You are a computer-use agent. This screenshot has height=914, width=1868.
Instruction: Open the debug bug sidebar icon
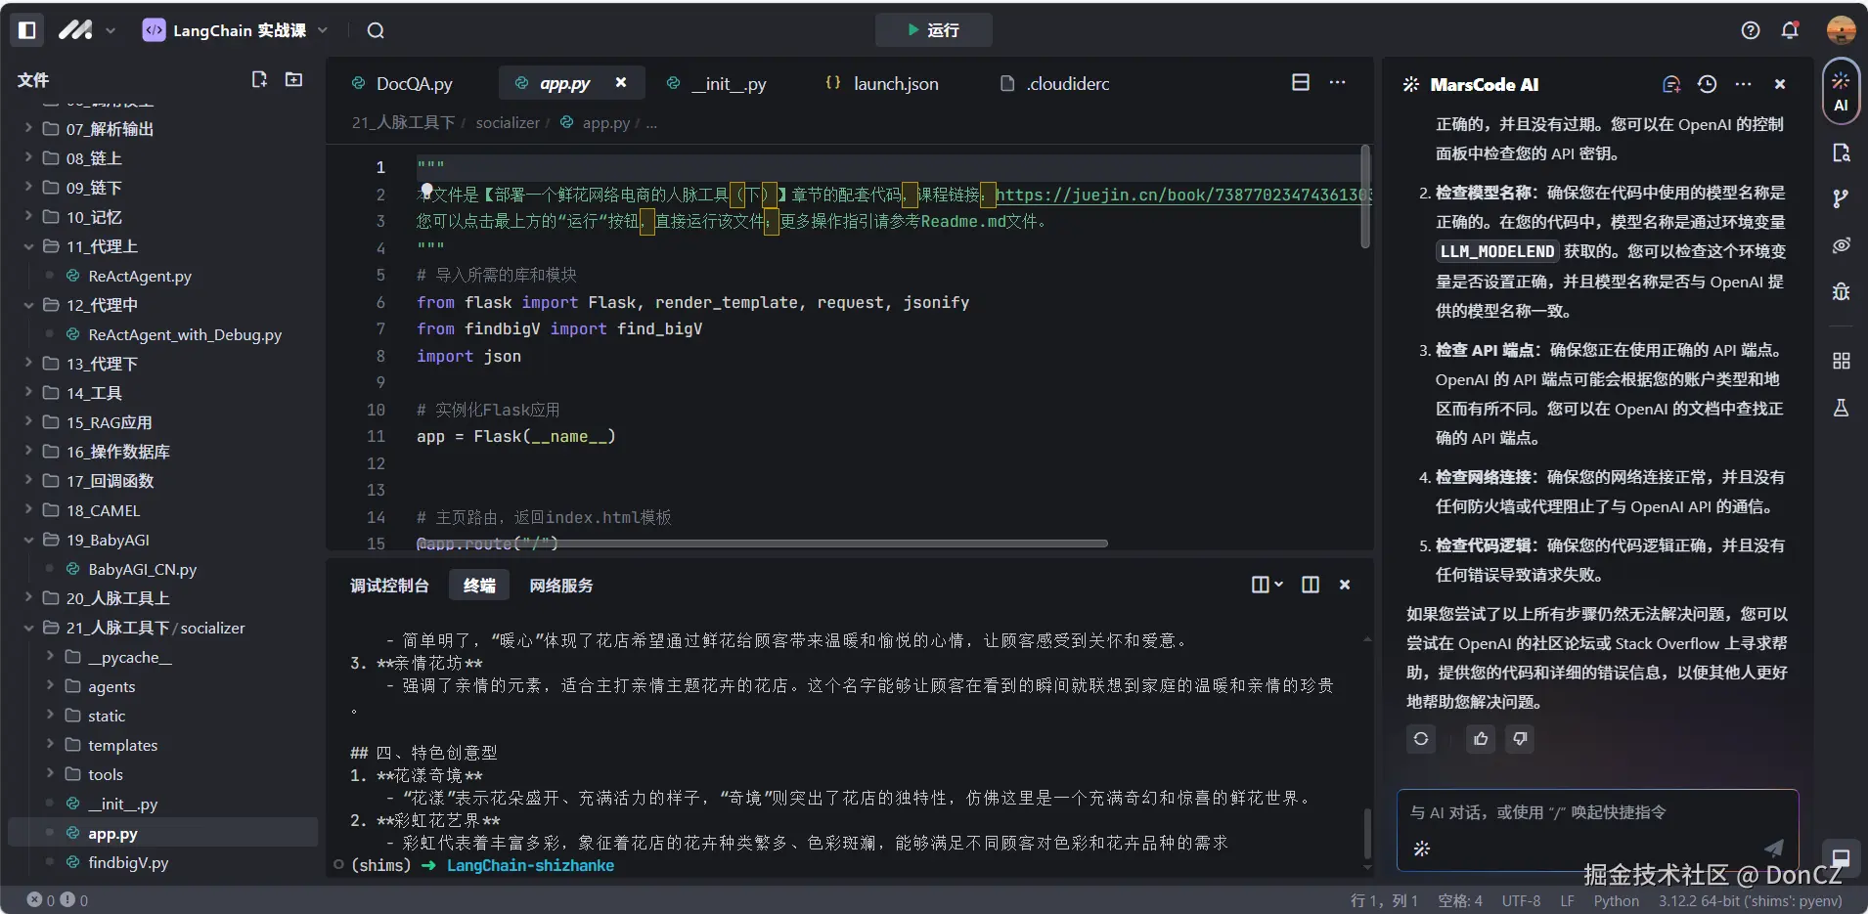1841,291
